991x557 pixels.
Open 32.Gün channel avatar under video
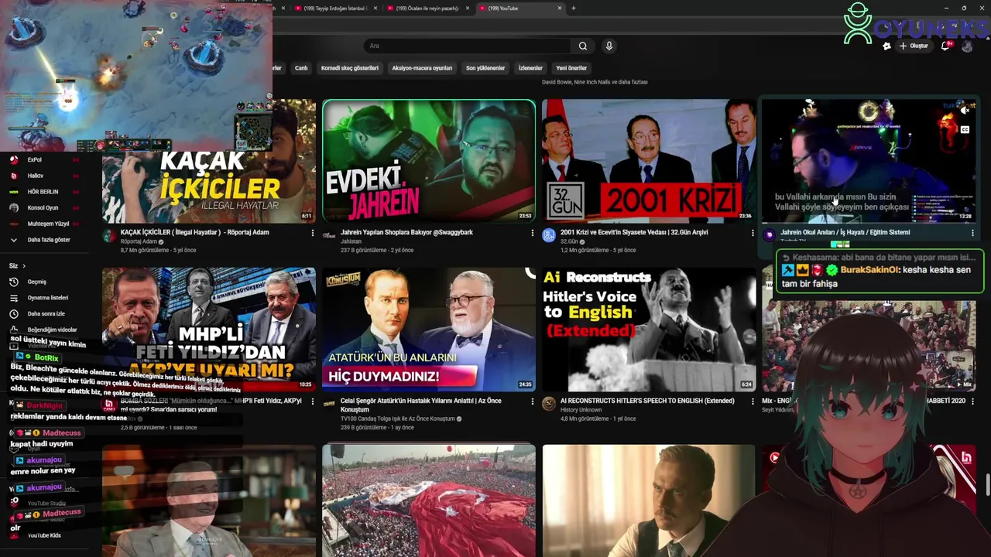coord(549,235)
